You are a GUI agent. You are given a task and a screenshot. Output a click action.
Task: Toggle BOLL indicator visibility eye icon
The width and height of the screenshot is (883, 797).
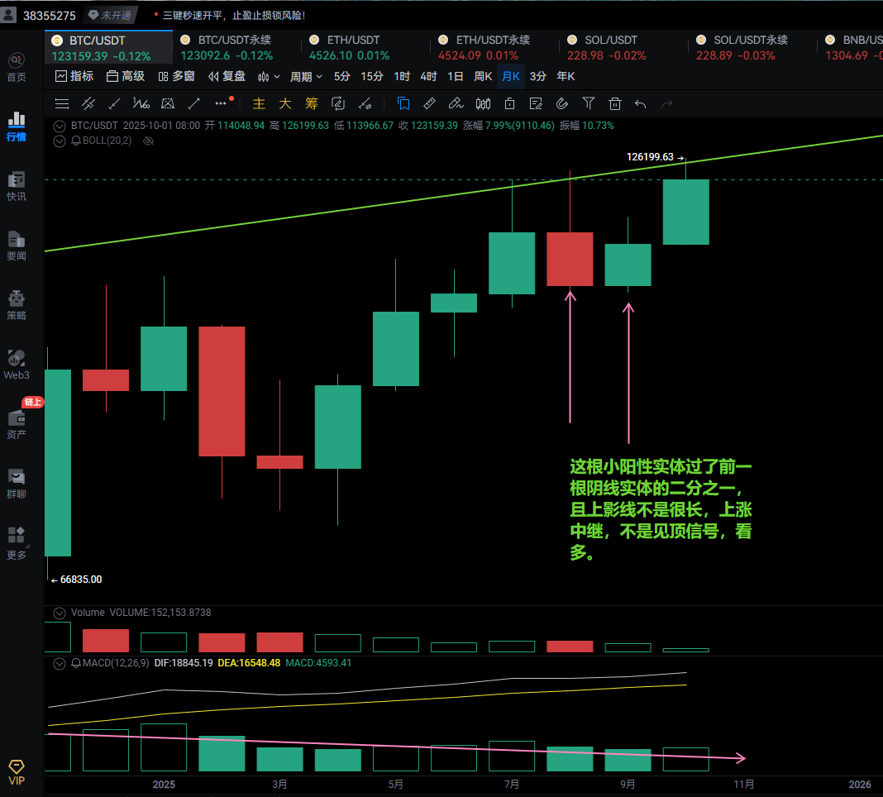point(149,141)
